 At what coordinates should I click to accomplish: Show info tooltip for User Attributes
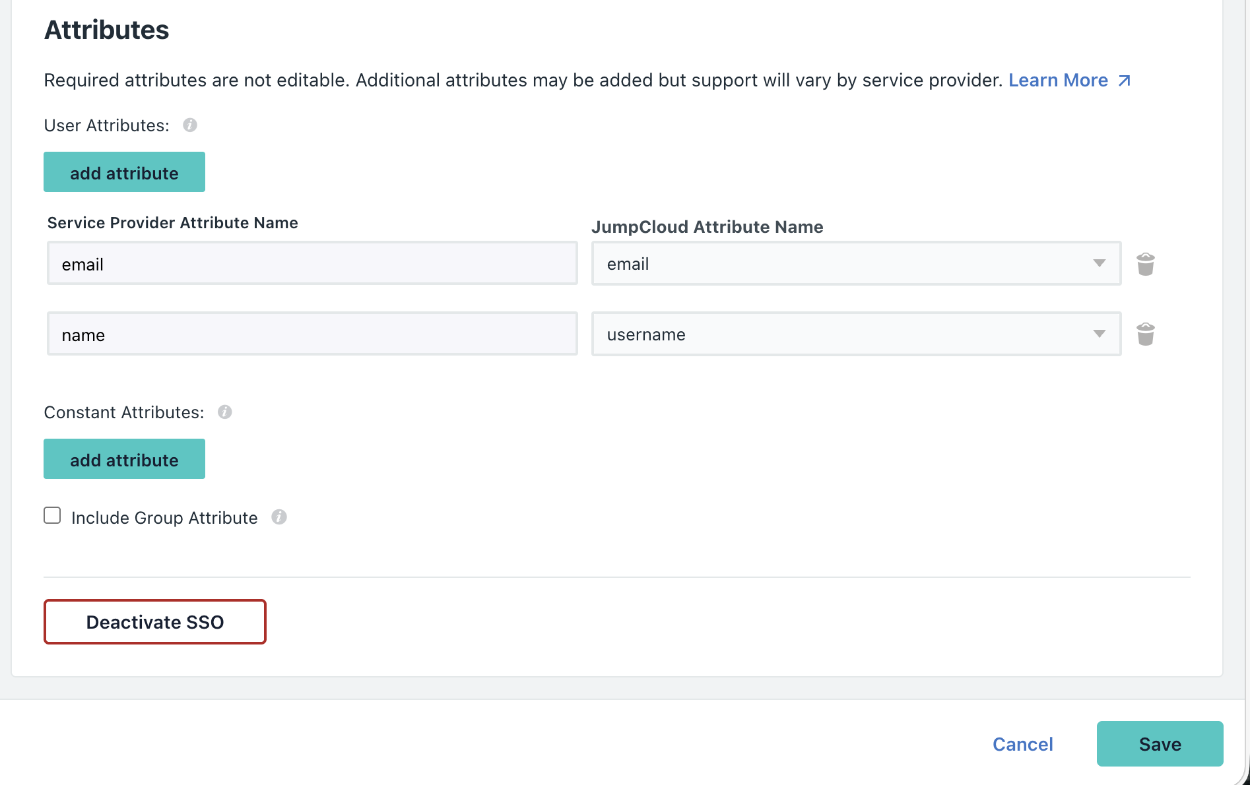(x=190, y=125)
